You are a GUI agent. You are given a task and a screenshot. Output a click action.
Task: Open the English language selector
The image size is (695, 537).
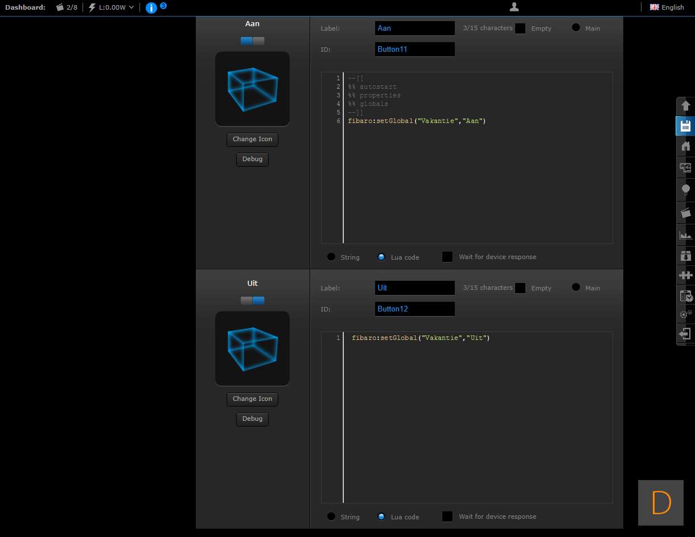point(667,7)
